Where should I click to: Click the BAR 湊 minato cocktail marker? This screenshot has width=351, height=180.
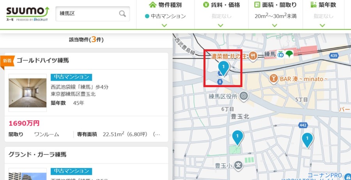[x=274, y=79]
